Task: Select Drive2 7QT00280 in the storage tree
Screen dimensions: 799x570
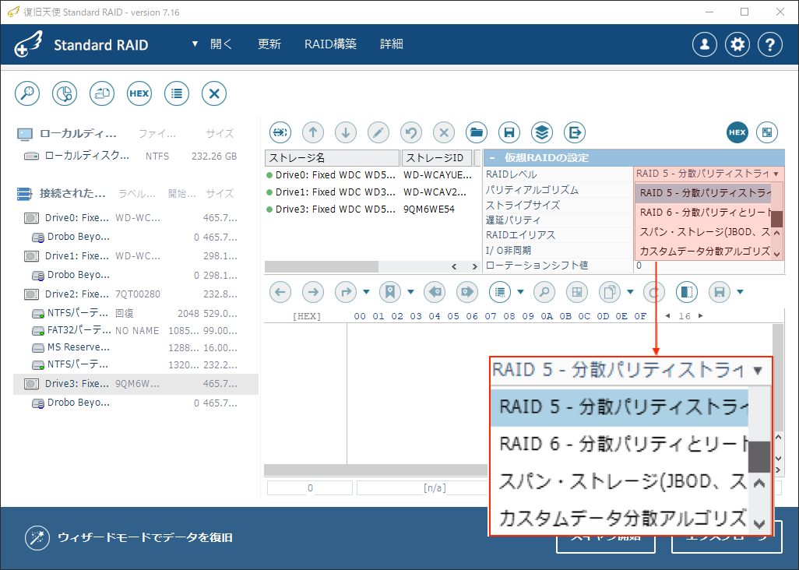Action: (x=136, y=294)
